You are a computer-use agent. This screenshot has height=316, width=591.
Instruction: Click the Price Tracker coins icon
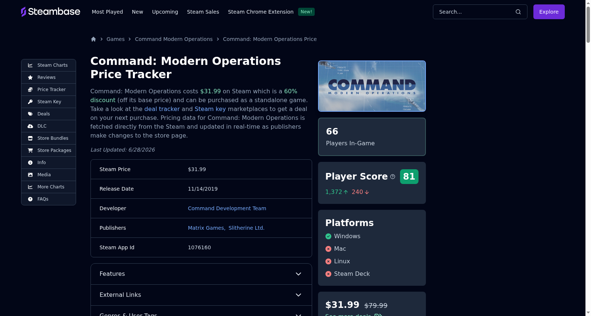(x=30, y=90)
